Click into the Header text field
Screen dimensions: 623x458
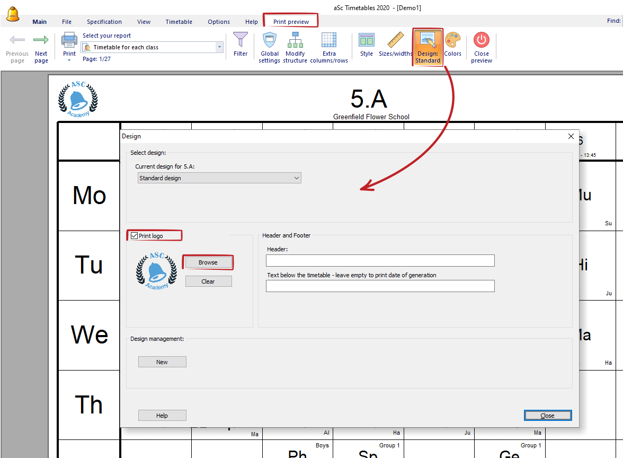(380, 260)
